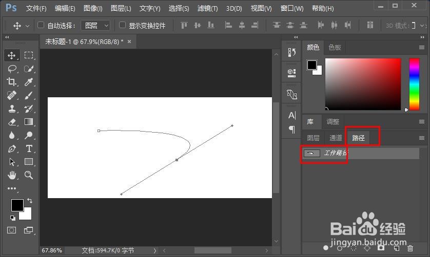Select the Quick Selection tool

click(x=29, y=69)
